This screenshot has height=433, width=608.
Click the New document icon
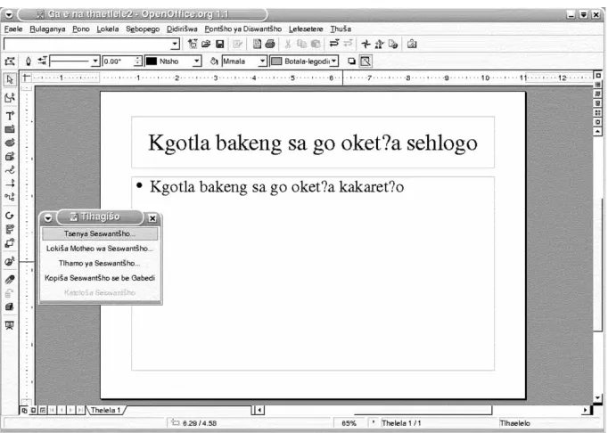(x=193, y=44)
